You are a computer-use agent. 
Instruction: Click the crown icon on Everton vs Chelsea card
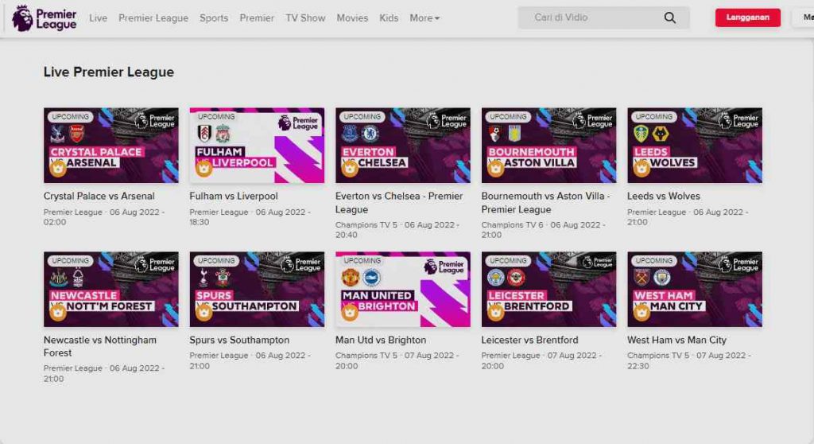350,168
